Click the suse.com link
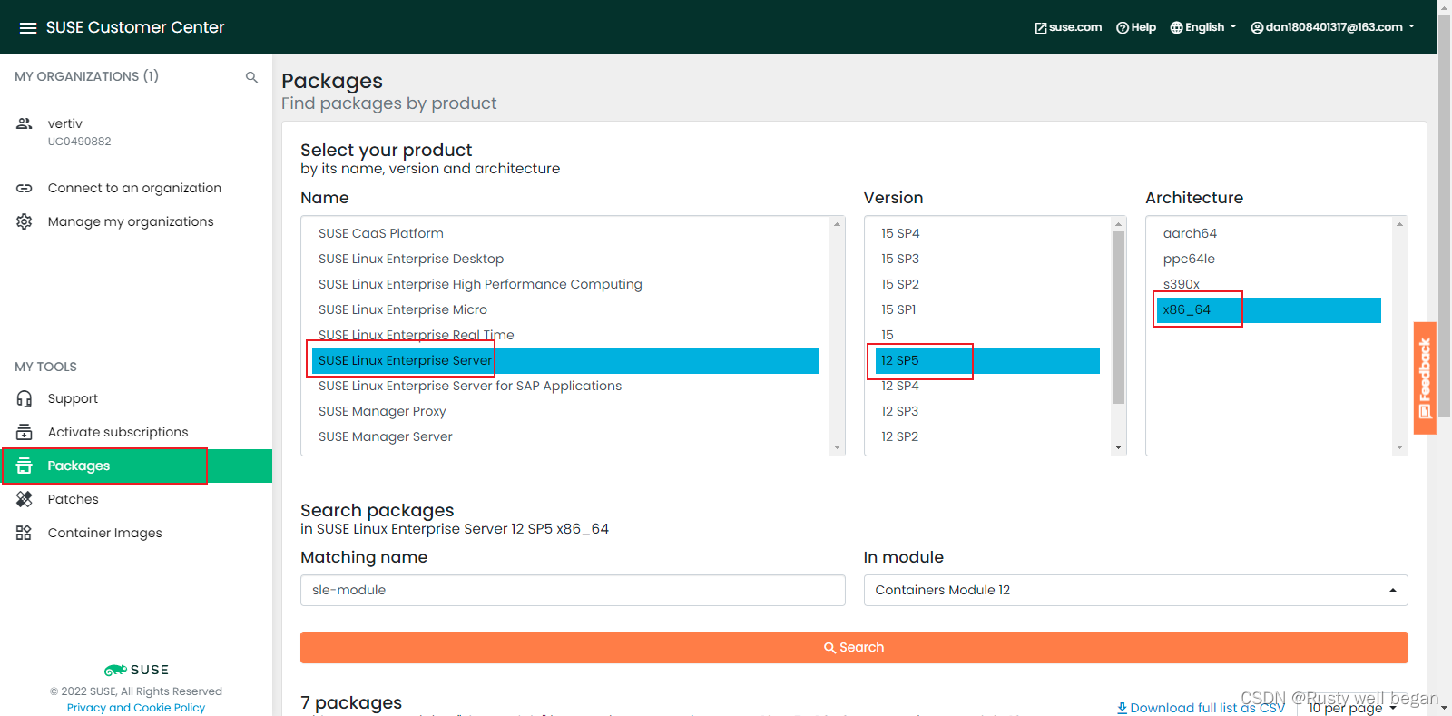Viewport: 1452px width, 716px height. 1068,27
